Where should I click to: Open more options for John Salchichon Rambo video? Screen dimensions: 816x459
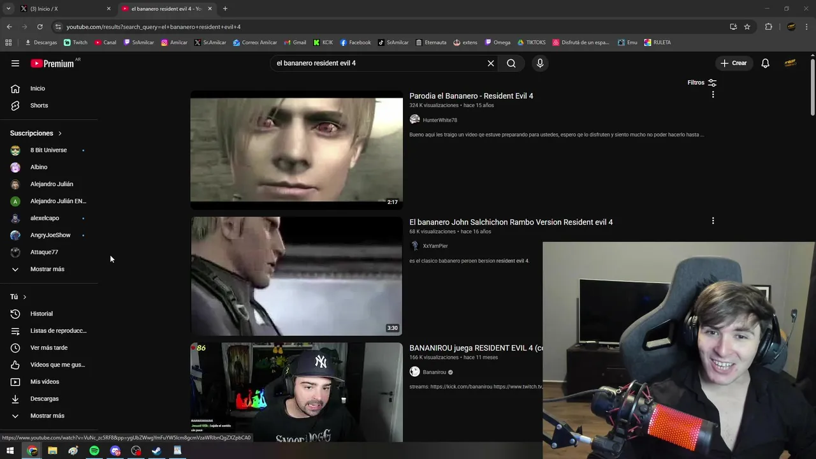pos(713,221)
